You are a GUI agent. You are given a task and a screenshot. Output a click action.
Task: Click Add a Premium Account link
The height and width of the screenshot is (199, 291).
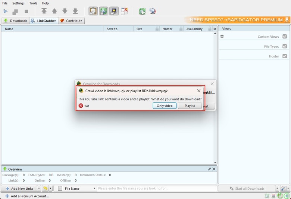27,196
